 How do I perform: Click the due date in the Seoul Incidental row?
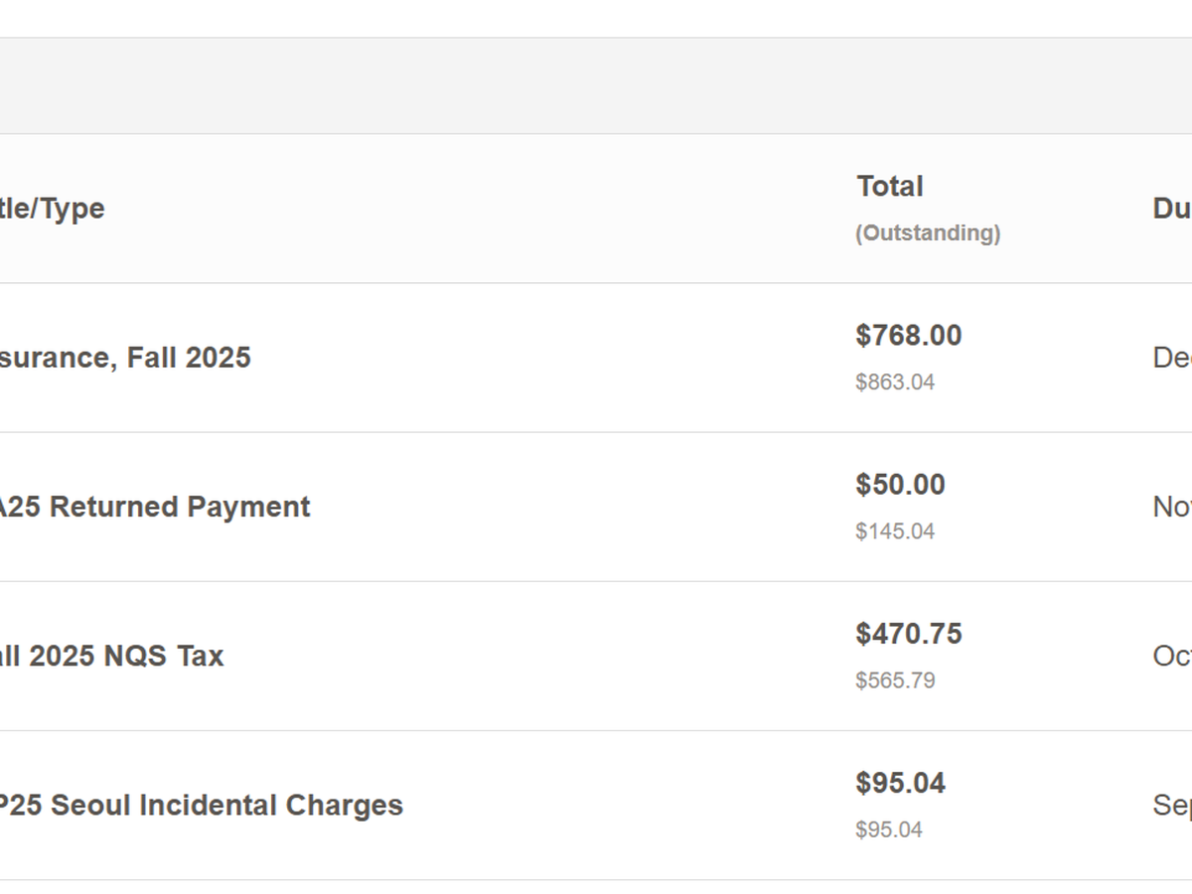tap(1172, 805)
